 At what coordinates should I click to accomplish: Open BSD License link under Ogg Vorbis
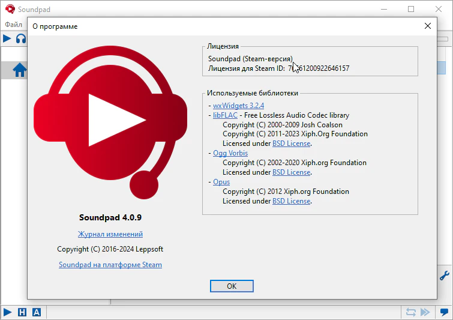[x=291, y=172]
